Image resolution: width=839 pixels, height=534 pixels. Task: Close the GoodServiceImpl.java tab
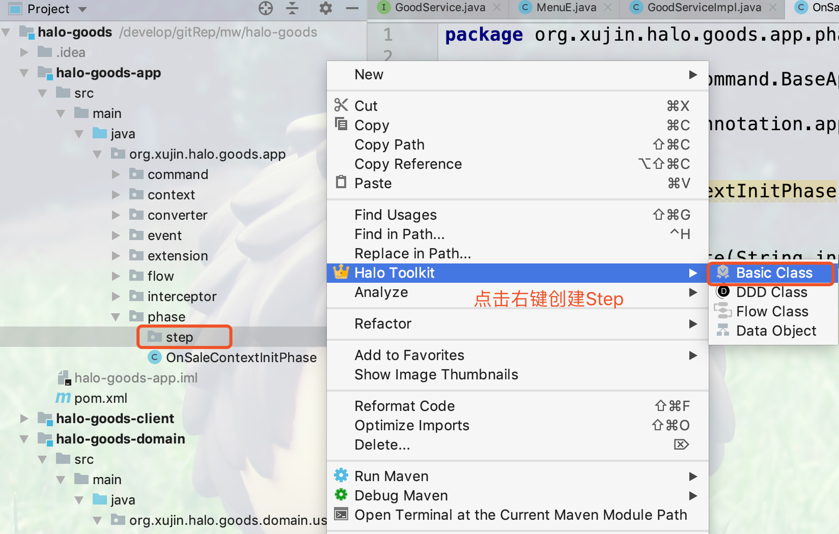(x=773, y=8)
